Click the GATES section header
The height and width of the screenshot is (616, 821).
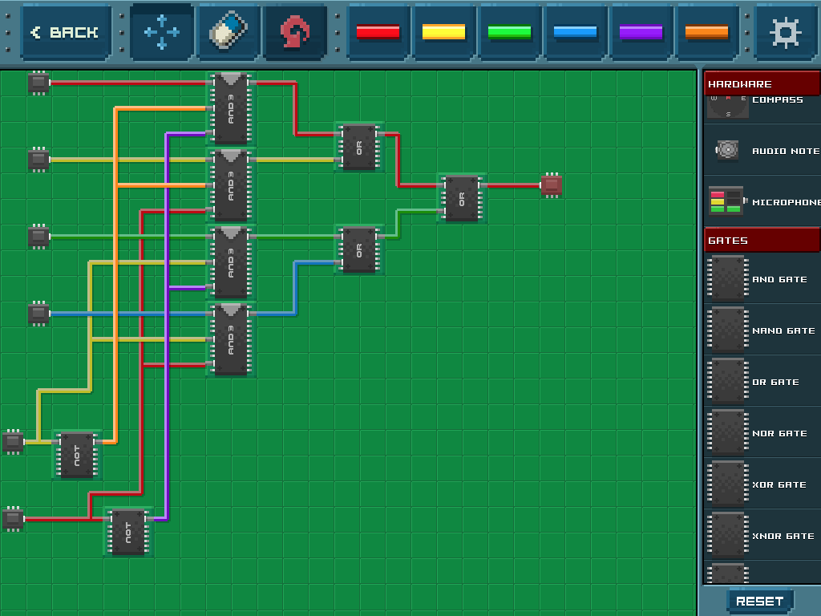pos(762,240)
